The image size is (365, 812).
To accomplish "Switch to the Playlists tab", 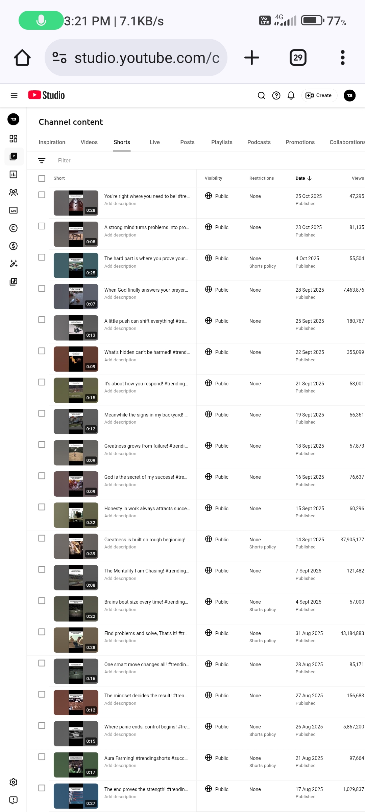I will tap(222, 142).
